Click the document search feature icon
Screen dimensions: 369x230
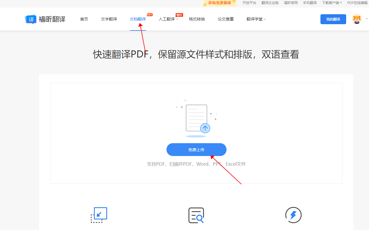[196, 215]
